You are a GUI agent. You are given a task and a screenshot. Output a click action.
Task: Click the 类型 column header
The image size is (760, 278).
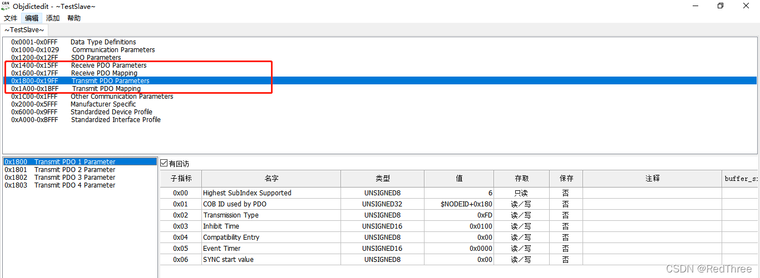(x=382, y=179)
